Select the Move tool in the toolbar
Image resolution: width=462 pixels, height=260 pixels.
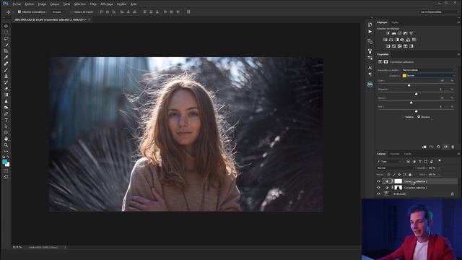pyautogui.click(x=6, y=26)
